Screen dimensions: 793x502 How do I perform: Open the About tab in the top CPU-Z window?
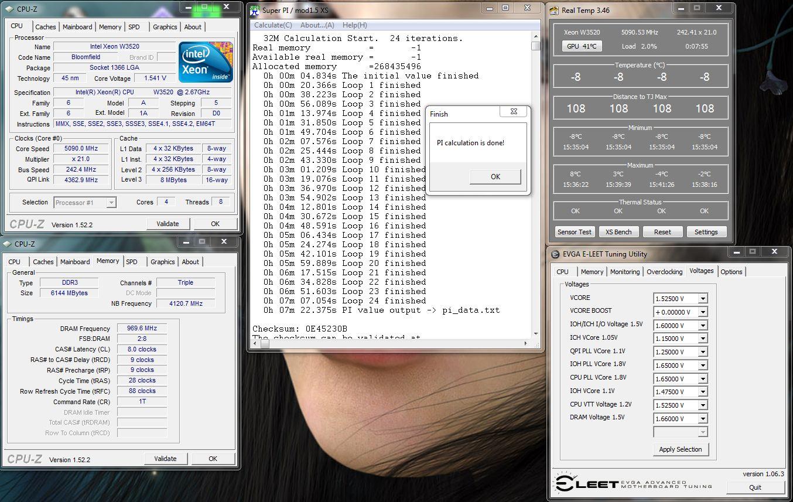(193, 27)
